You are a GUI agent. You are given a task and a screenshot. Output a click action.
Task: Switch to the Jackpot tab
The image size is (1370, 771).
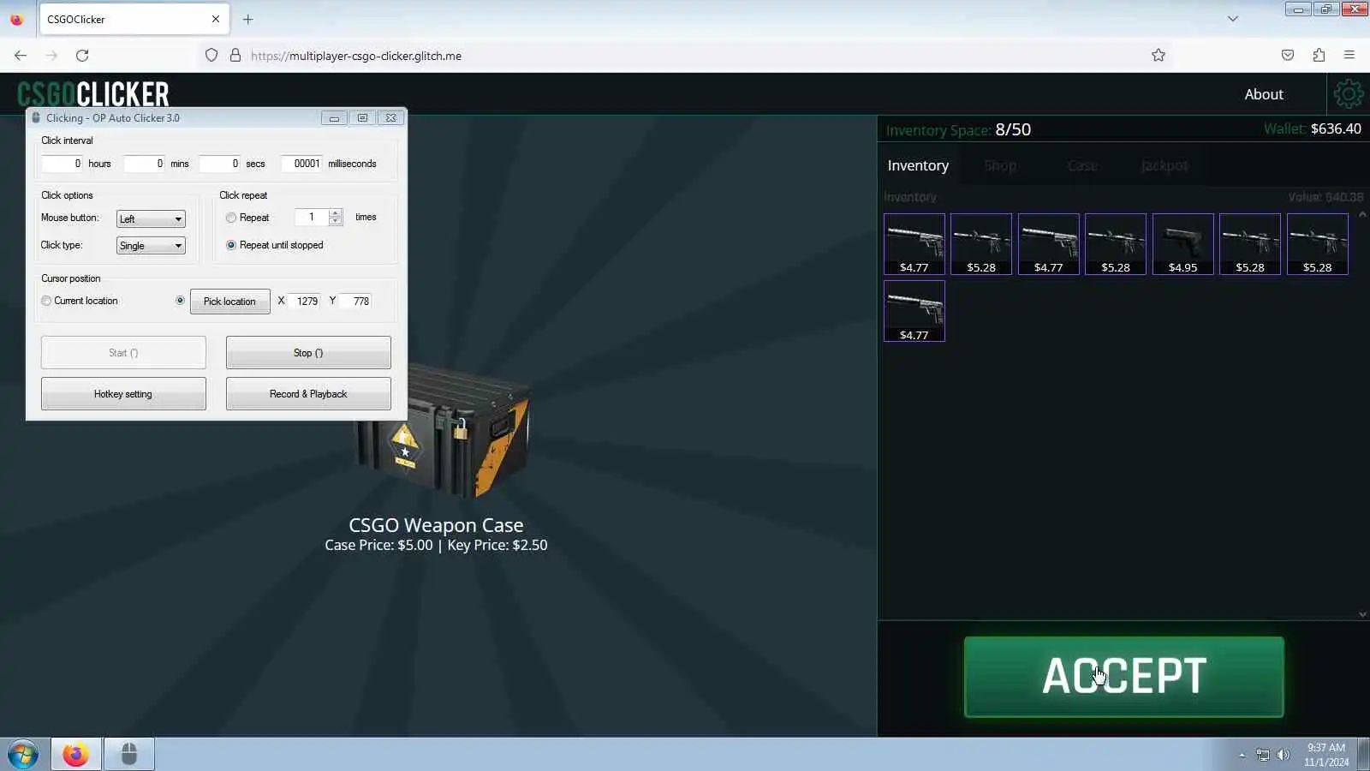coord(1164,165)
